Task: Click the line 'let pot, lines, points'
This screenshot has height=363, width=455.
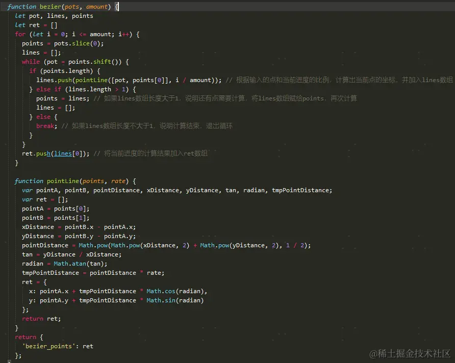Action: 54,16
